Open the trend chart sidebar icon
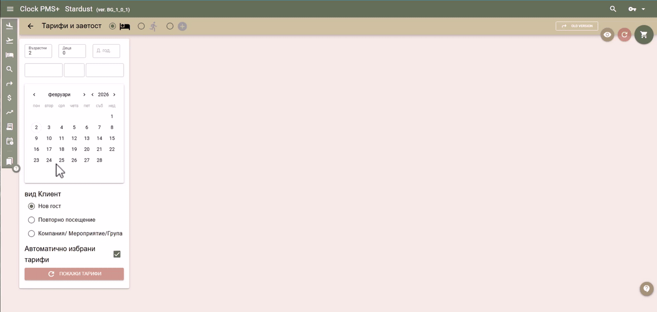 [9, 112]
